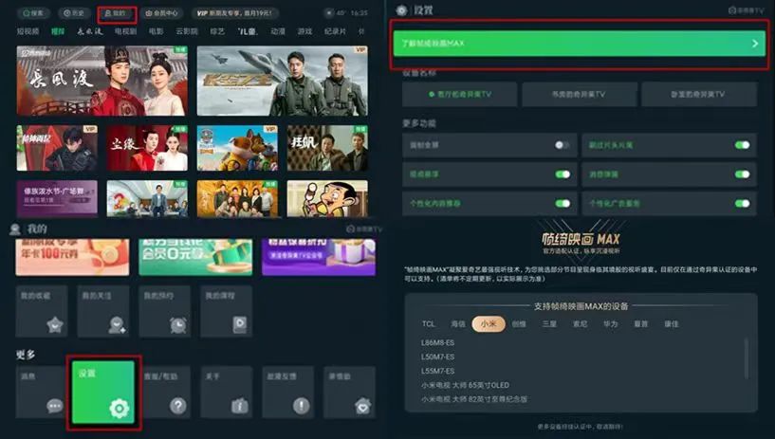Open 我的收藏 star favorites tile
Viewport: 775px width, 439px height.
click(42, 311)
